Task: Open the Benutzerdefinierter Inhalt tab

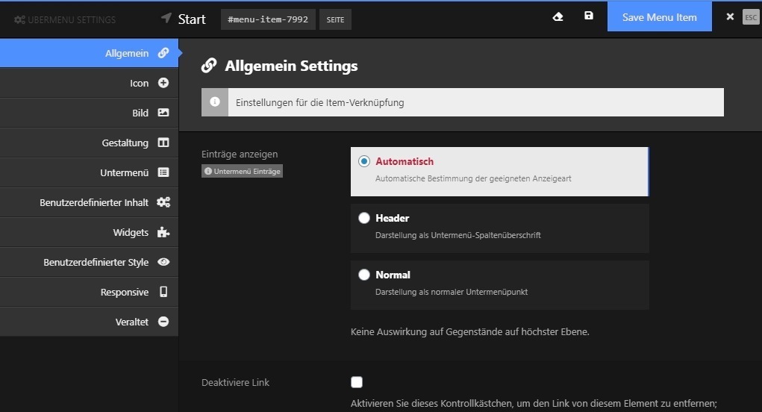Action: click(x=89, y=202)
